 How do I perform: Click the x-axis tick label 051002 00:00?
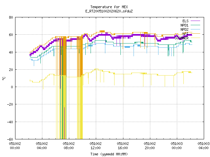point(15,146)
